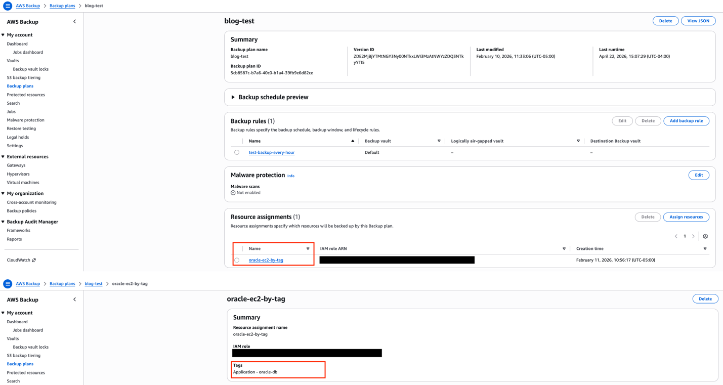Open CloudWatch external link icon
Viewport: 723px width, 385px height.
(34, 260)
